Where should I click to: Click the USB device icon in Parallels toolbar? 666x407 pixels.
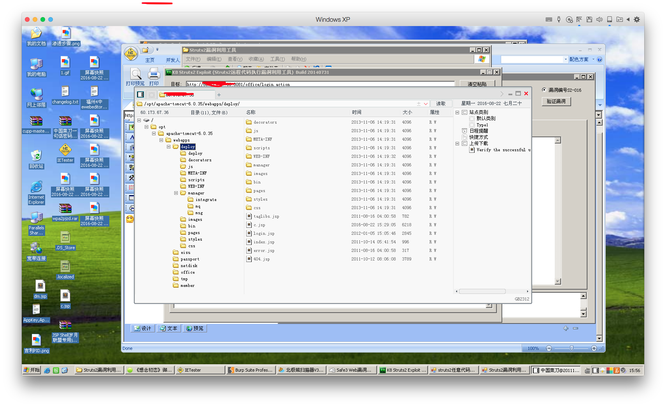point(559,19)
